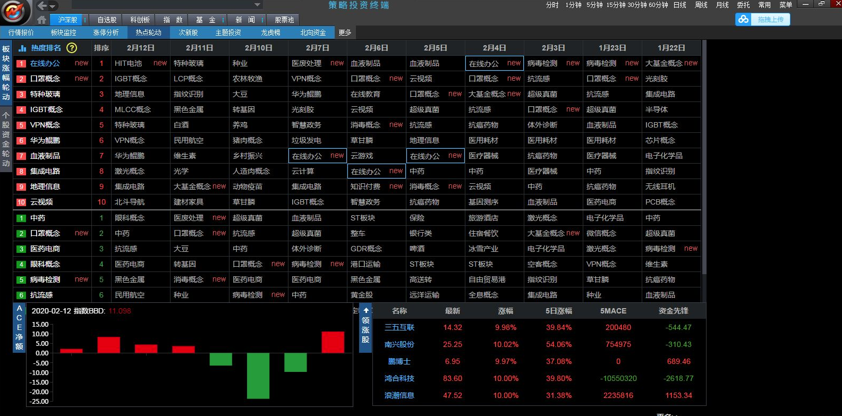The image size is (842, 416).
Task: Switch to the 科创板 tab
Action: coord(140,20)
